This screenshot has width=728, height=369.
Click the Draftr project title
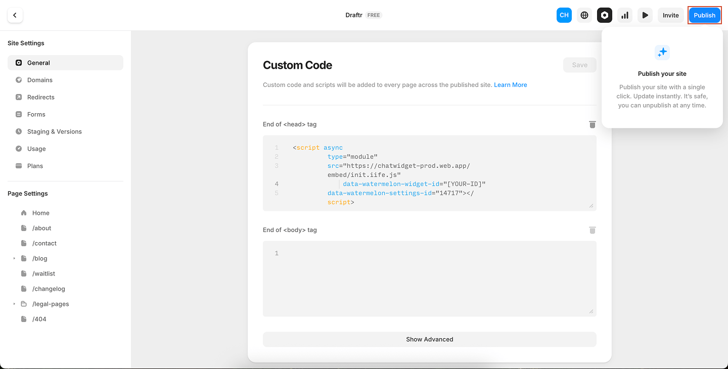coord(354,15)
